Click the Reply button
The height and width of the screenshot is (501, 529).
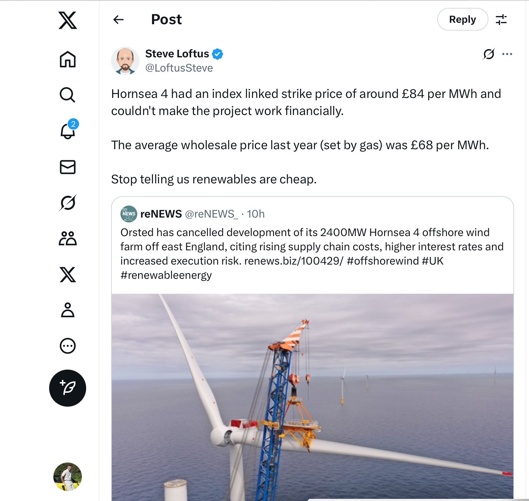tap(462, 19)
